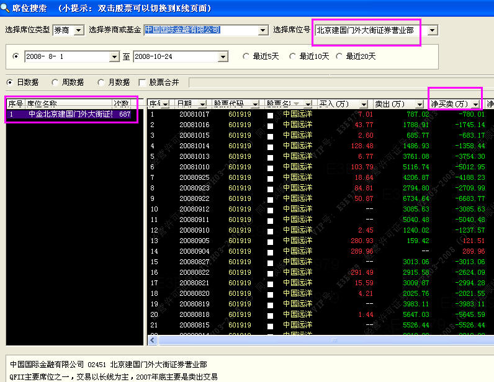Select the 最近5天 radio button

pos(247,56)
